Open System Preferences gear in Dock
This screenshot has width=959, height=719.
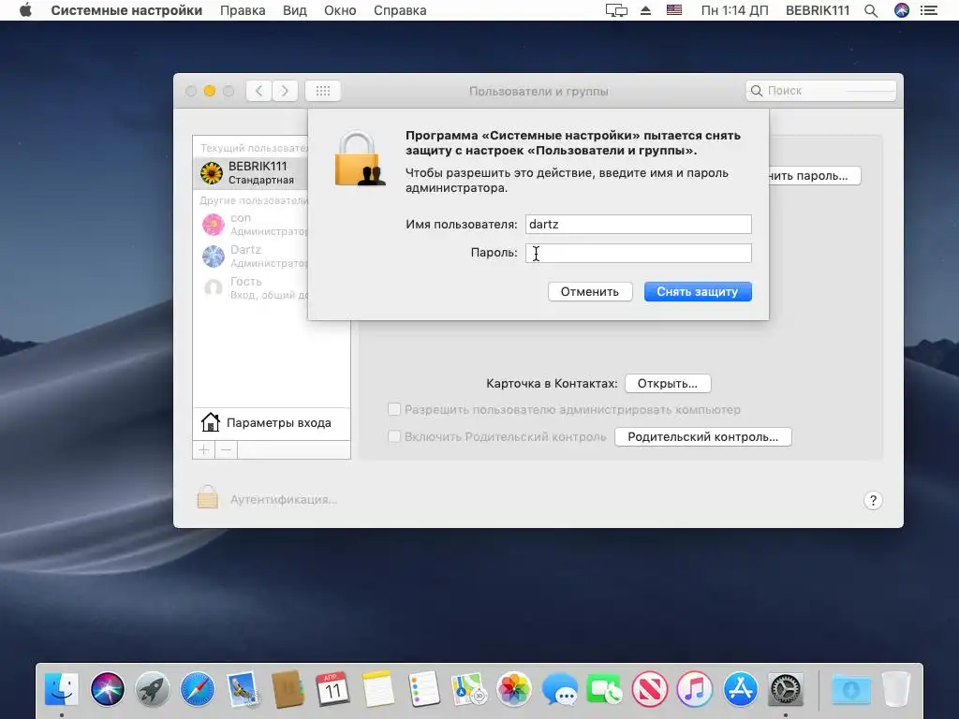tap(786, 689)
